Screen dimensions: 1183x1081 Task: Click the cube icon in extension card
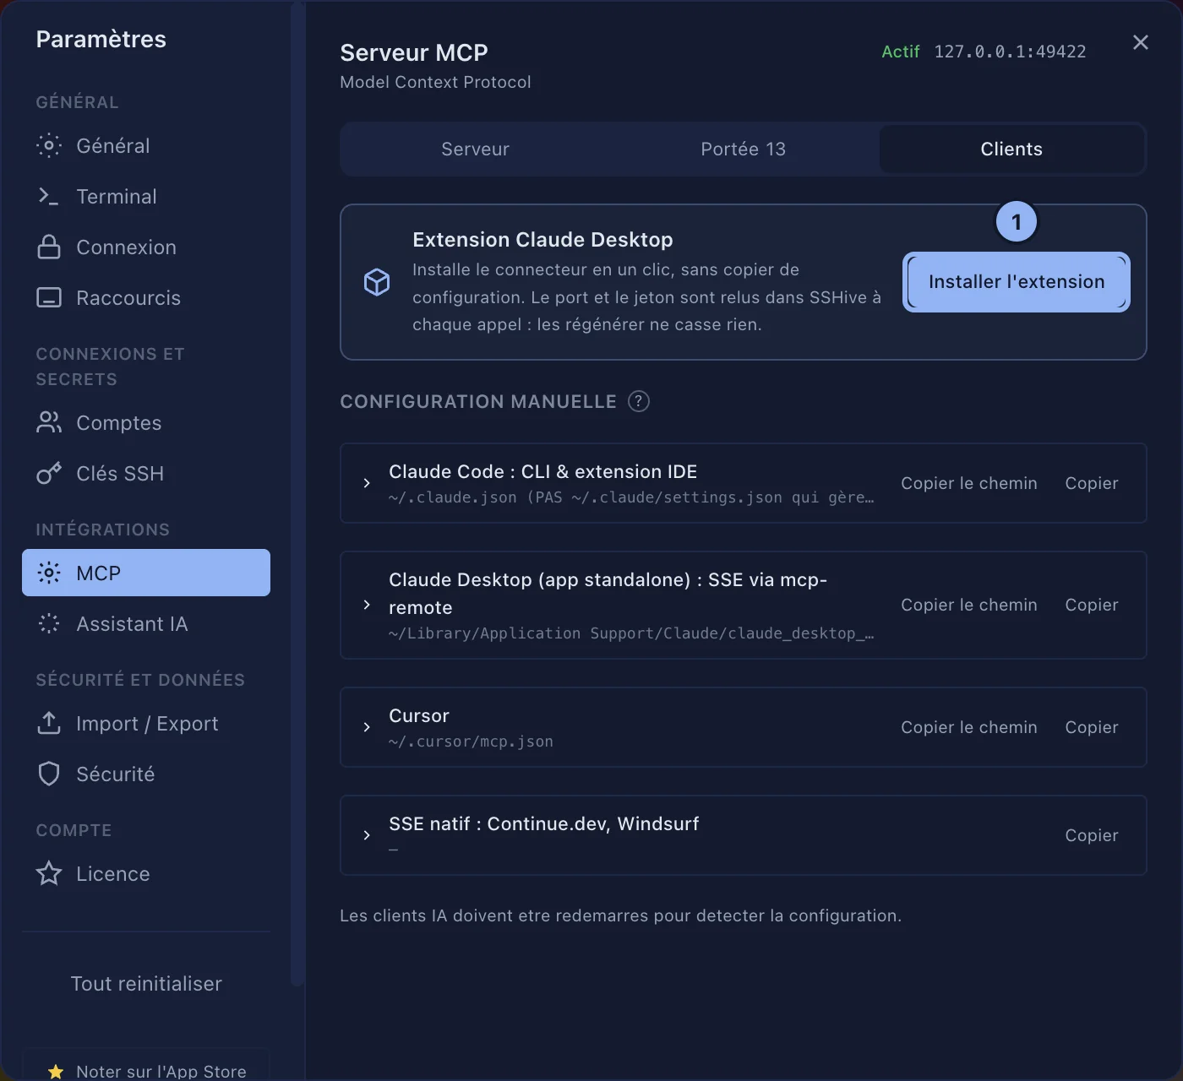[377, 282]
